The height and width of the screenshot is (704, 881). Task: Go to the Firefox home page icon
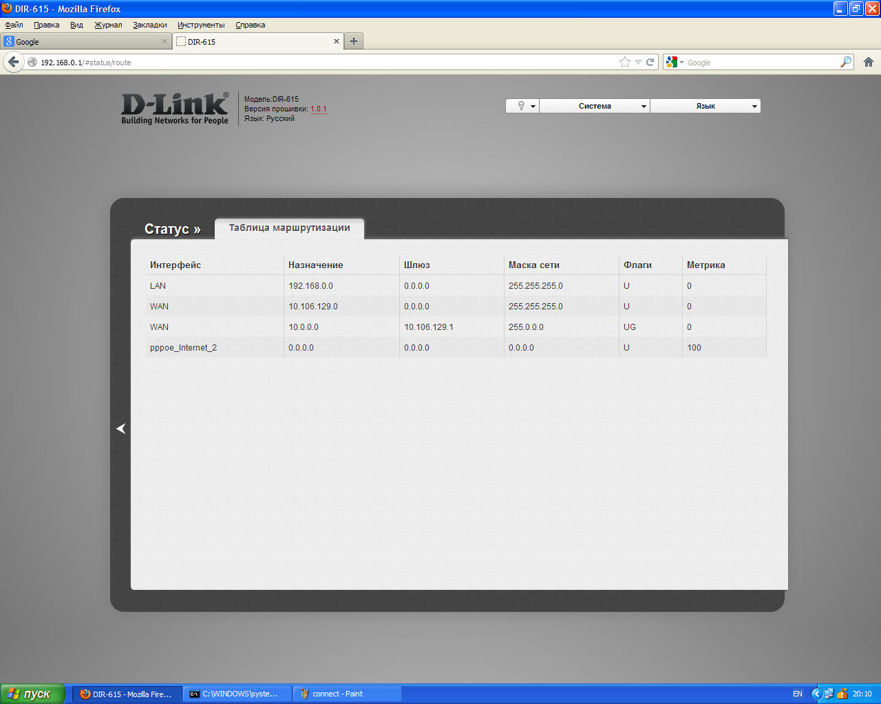869,62
